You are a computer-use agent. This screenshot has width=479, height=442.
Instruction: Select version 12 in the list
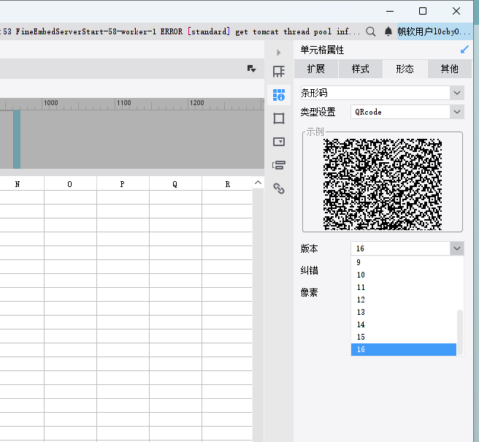pyautogui.click(x=404, y=300)
